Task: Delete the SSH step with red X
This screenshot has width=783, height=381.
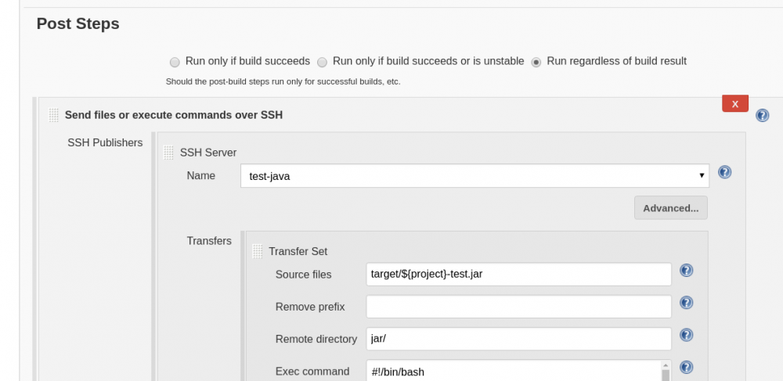Action: 734,103
